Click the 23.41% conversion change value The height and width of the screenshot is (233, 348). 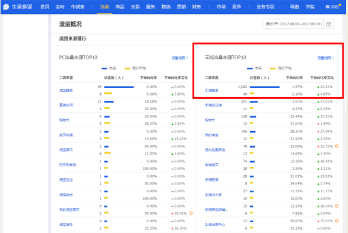point(325,87)
